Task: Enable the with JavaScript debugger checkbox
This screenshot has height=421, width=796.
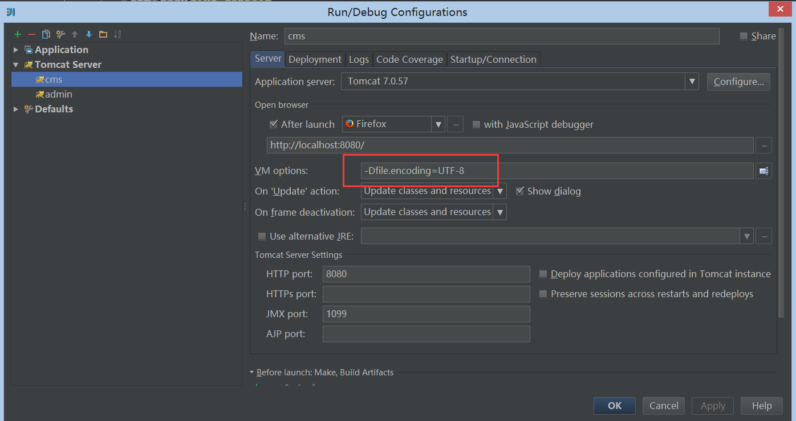Action: pyautogui.click(x=476, y=124)
